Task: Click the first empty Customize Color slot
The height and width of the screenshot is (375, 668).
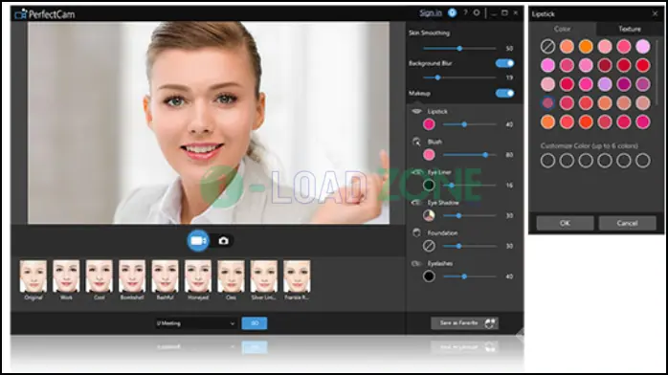Action: 547,161
